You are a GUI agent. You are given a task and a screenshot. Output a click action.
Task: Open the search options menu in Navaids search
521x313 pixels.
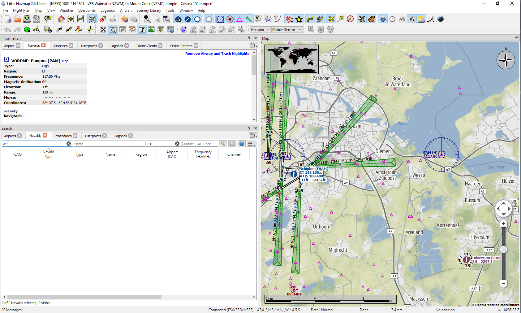[x=251, y=144]
